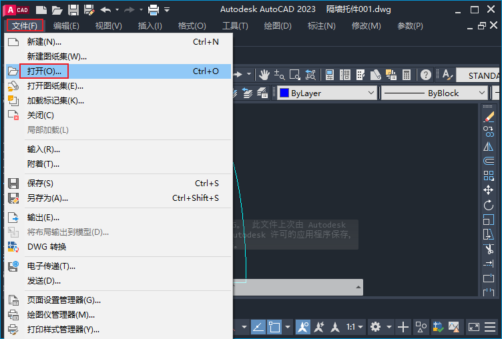Select Save As (A)... menu entry

118,198
